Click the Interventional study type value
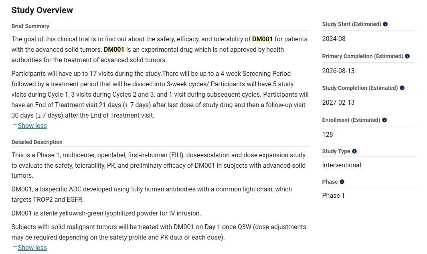 (342, 165)
